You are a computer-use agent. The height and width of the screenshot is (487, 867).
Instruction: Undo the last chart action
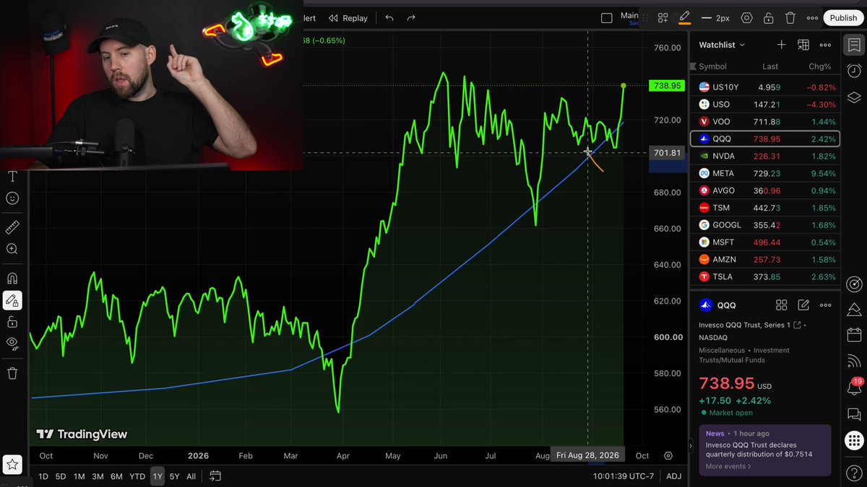click(x=389, y=18)
